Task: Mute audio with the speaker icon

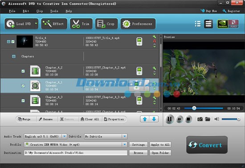Action: coord(217,119)
